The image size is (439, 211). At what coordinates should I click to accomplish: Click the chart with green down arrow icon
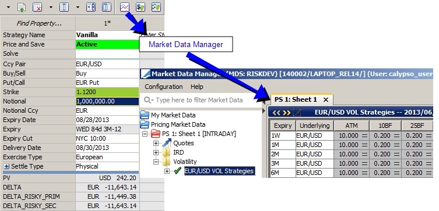tap(156, 7)
